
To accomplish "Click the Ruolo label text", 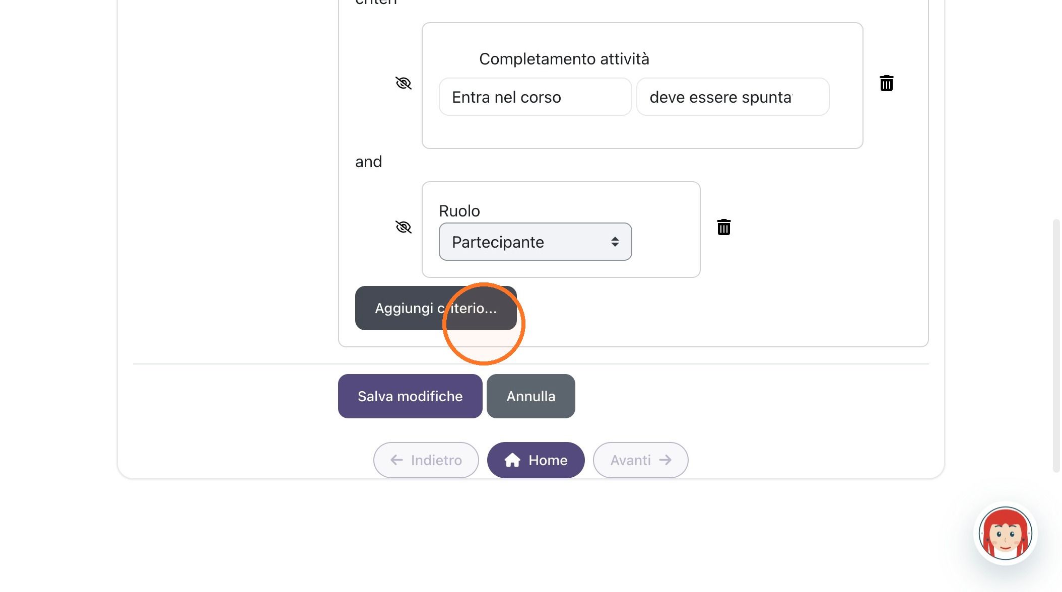I will [459, 211].
